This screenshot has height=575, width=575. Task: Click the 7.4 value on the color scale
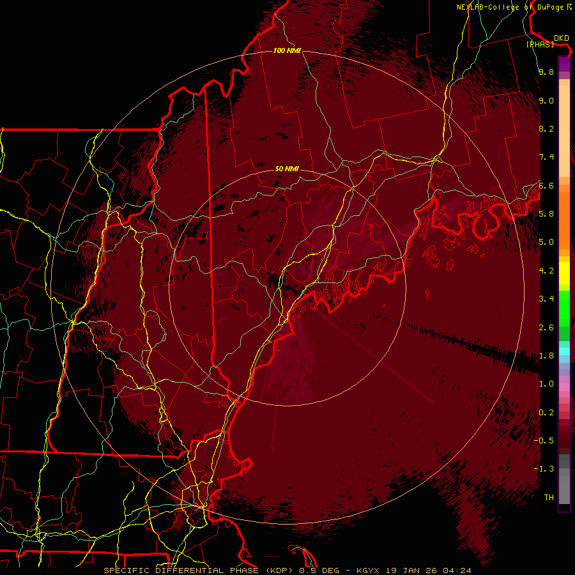[546, 157]
